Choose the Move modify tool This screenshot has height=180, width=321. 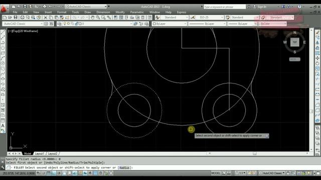[317, 58]
